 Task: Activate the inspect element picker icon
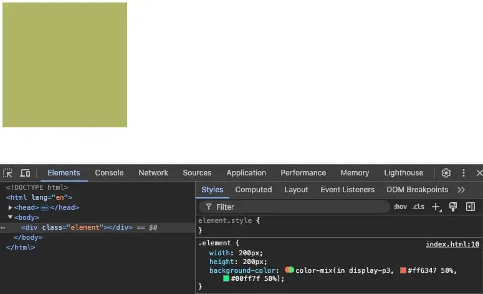[x=7, y=173]
